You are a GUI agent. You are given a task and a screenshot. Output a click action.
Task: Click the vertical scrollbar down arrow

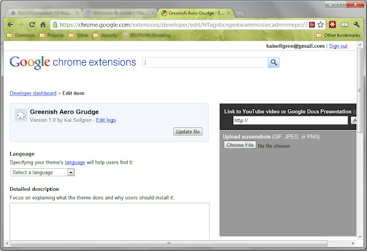click(359, 237)
